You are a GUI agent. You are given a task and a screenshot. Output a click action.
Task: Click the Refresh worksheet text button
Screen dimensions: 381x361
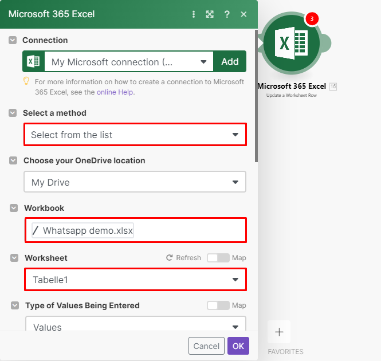(x=188, y=258)
